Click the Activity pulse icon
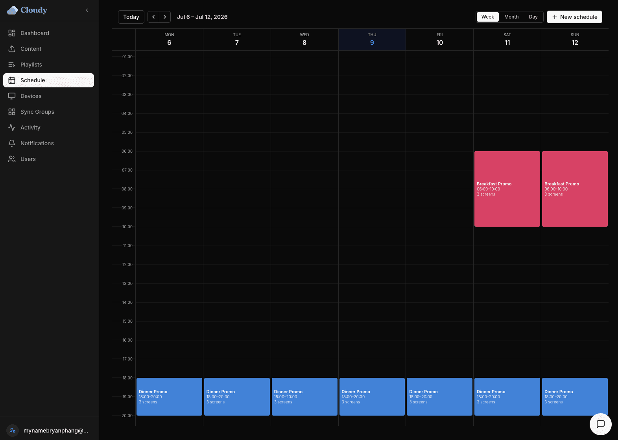Viewport: 618px width, 440px height. 12,128
